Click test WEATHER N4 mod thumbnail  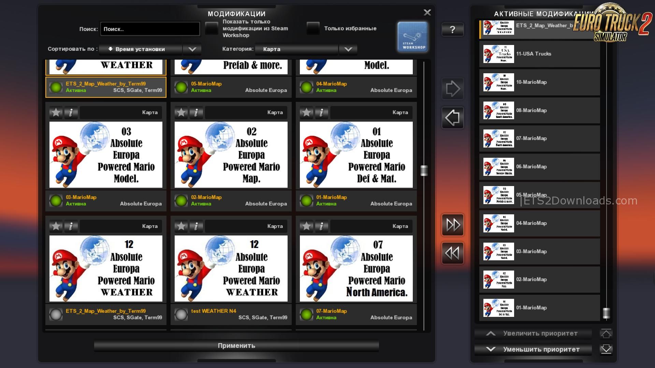pyautogui.click(x=231, y=269)
